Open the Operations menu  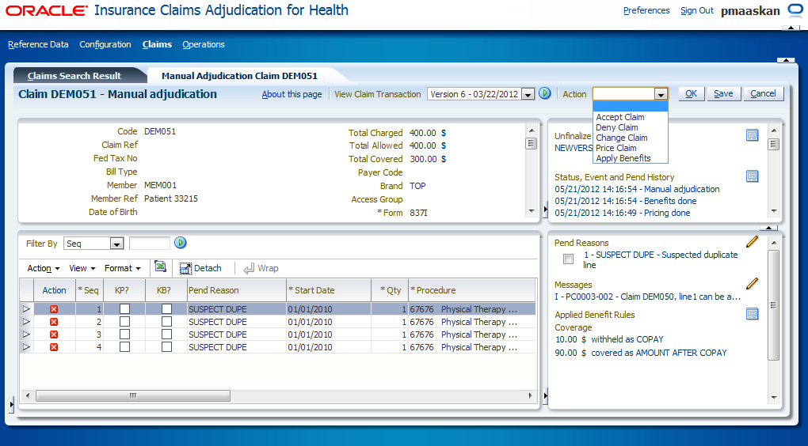204,44
